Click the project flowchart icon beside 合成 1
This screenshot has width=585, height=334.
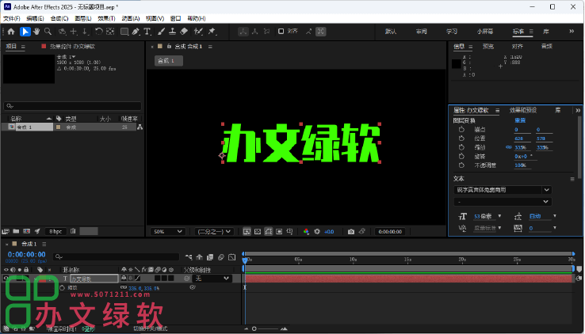point(140,127)
